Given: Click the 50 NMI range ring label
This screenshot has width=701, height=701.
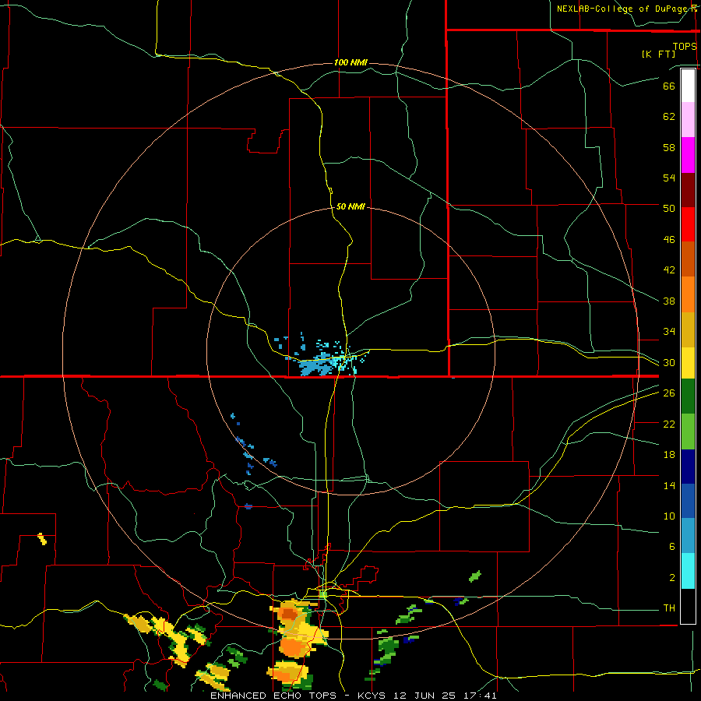Looking at the screenshot, I should [x=350, y=206].
